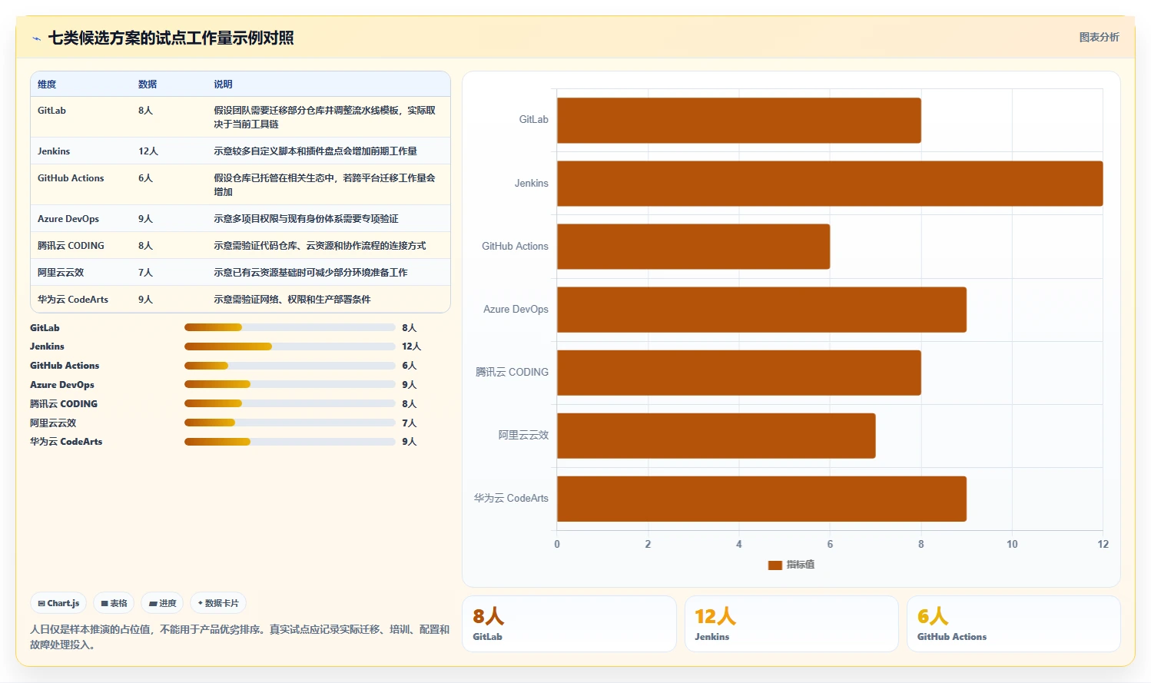
Task: Click the title icon beside 七类候选方案
Action: pos(36,38)
